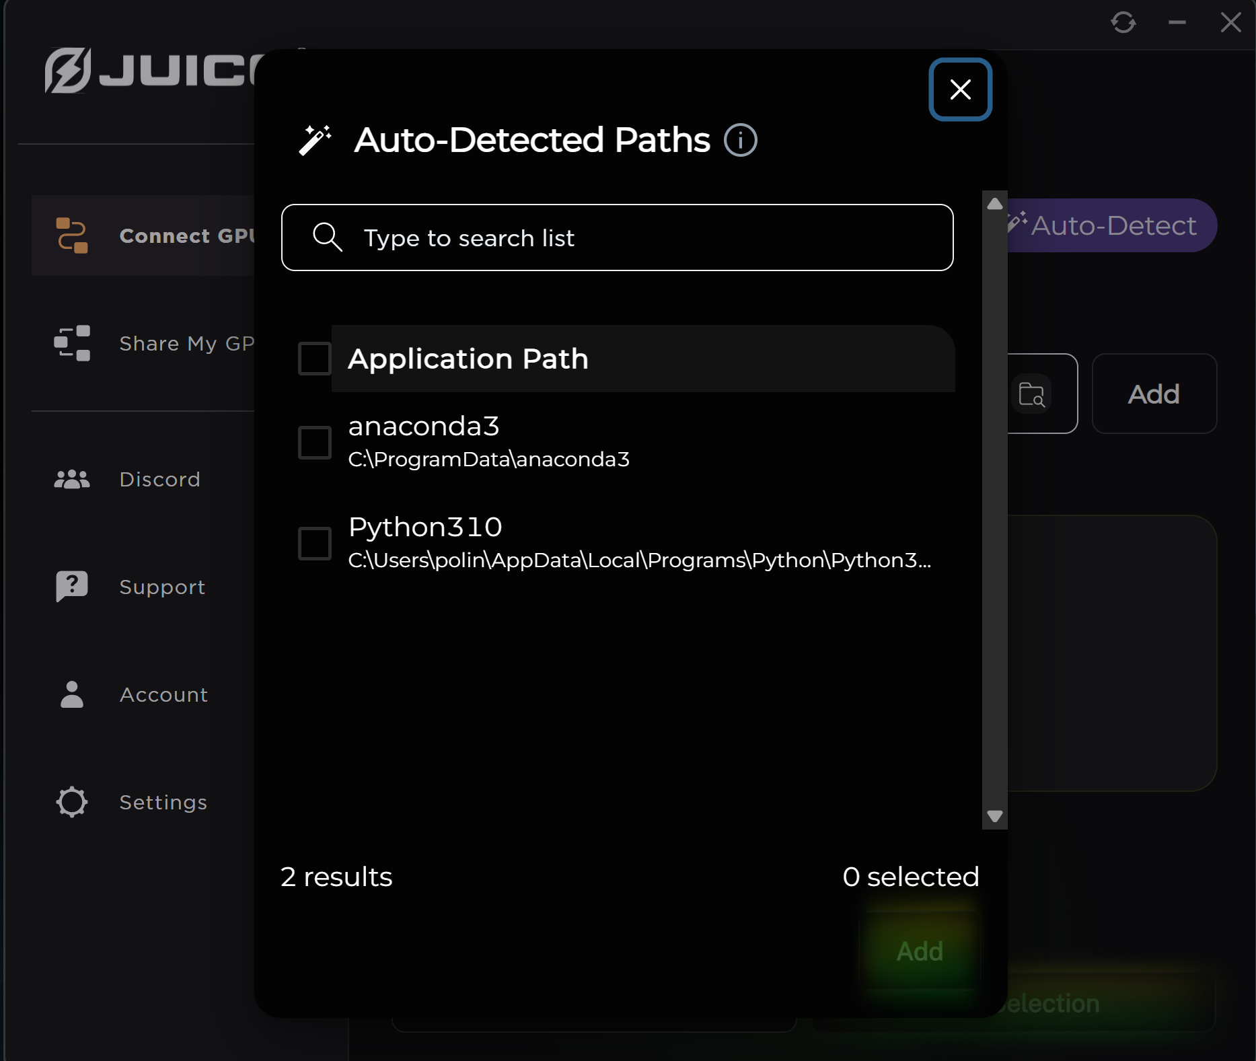Click the Support question bubble icon
1256x1061 pixels.
[x=72, y=587]
